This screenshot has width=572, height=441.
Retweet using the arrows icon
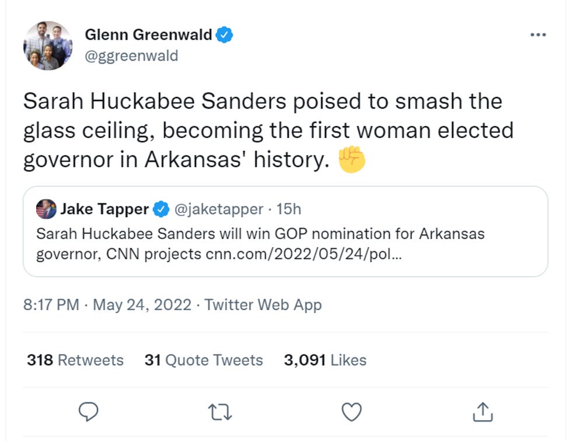point(221,412)
